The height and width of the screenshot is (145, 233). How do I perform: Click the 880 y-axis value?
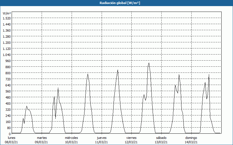[x=8, y=67]
